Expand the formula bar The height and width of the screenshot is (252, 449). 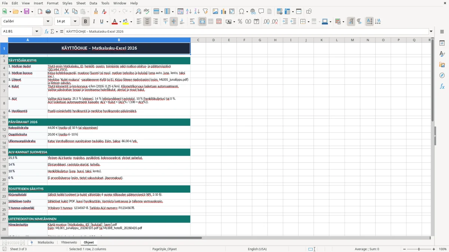(x=431, y=31)
